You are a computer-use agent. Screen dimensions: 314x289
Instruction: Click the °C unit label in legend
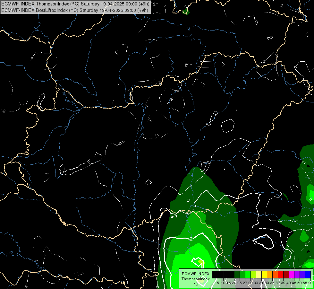[196, 284]
